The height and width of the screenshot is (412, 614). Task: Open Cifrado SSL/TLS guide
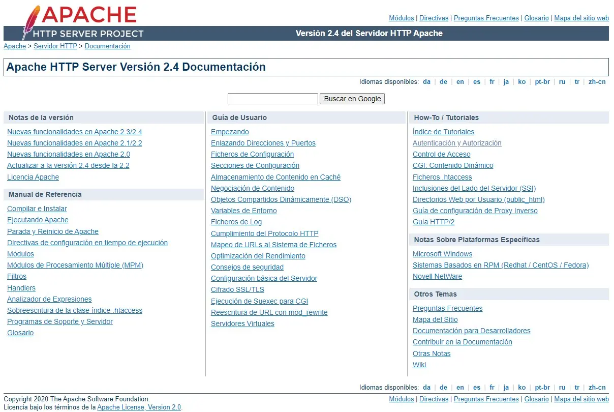pyautogui.click(x=237, y=289)
